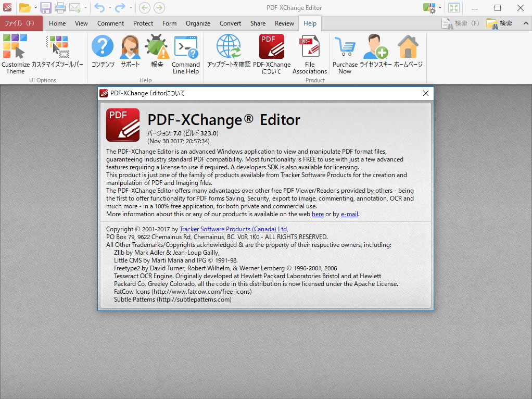Select the Help tab

(310, 23)
